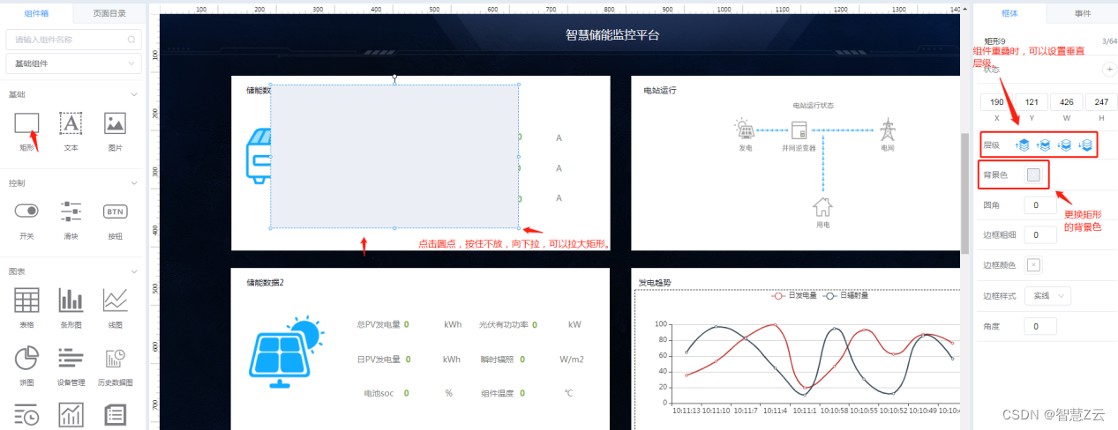Click the 并网逆变器 inverter icon
The width and height of the screenshot is (1118, 430).
tap(799, 130)
